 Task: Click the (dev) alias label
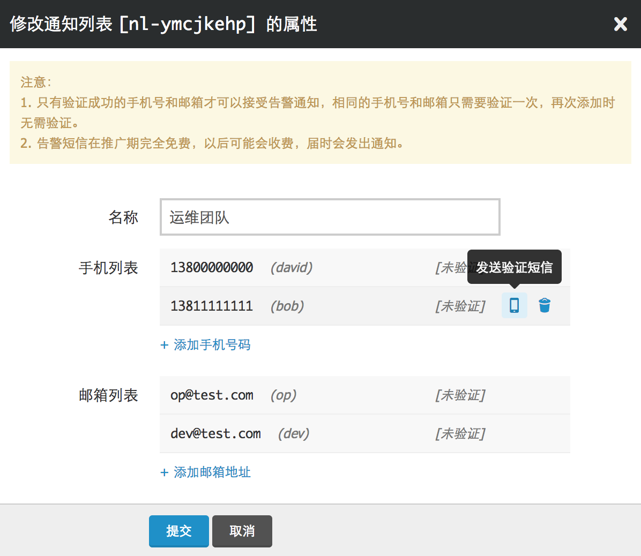(x=294, y=433)
